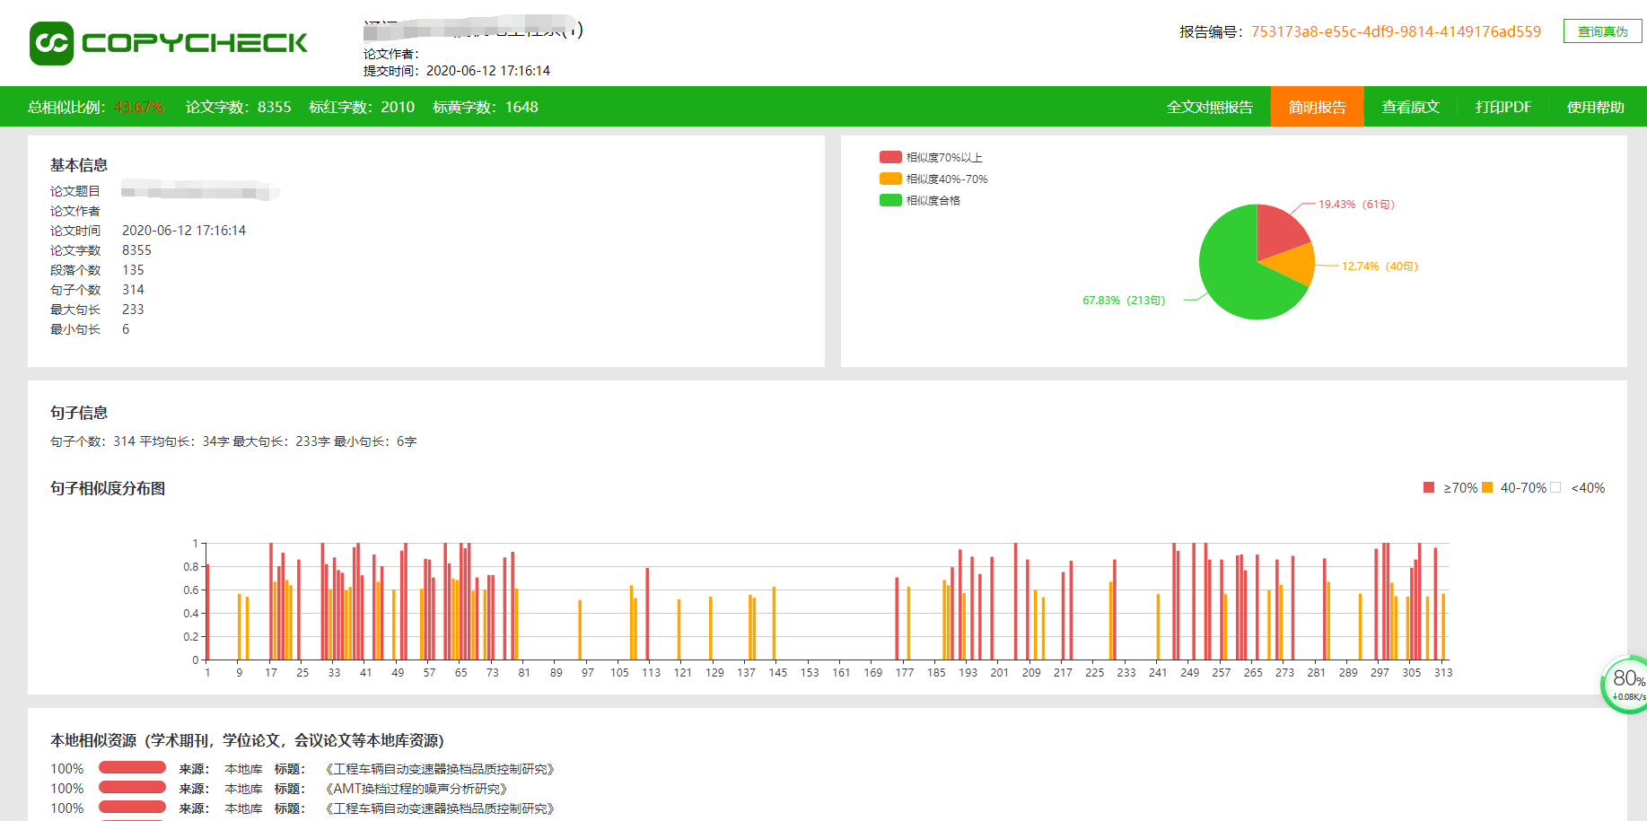Toggle the 40-70% orange chart legend
The width and height of the screenshot is (1647, 821).
coord(1487,487)
